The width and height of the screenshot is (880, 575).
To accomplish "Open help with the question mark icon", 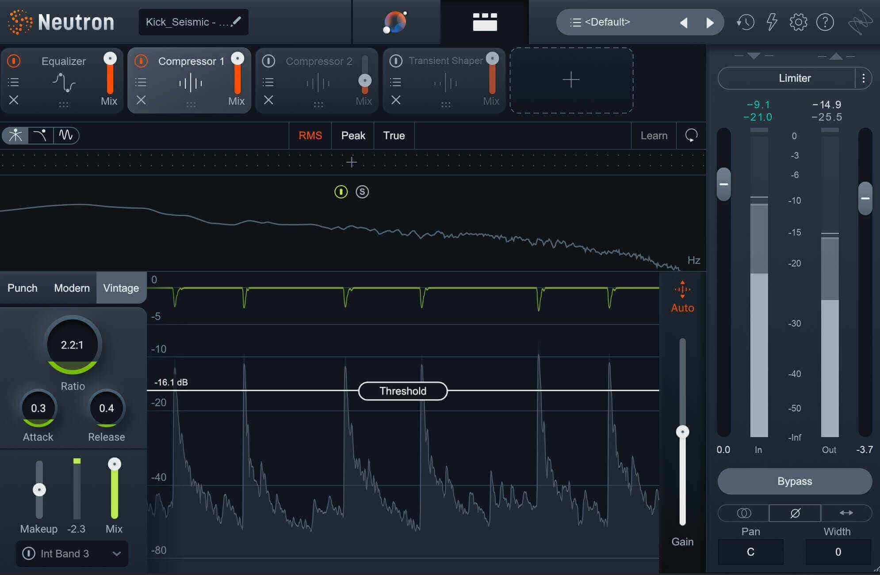I will pos(825,22).
